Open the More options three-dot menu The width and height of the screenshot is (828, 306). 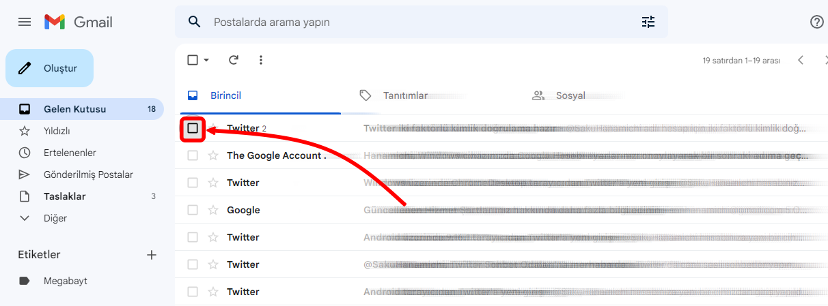(x=260, y=60)
